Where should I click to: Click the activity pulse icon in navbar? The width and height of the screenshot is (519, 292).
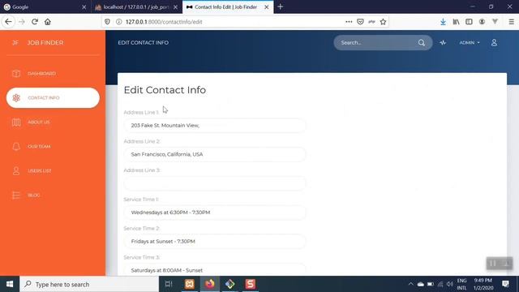(443, 43)
